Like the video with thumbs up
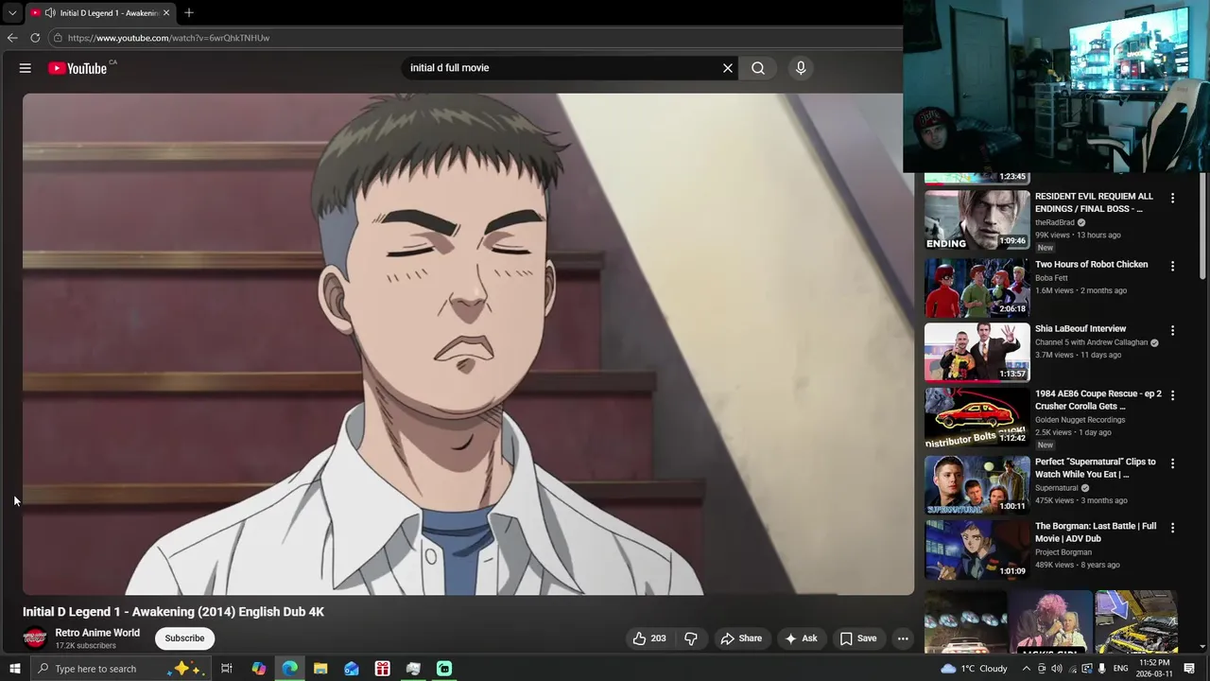Viewport: 1210px width, 681px height. [649, 638]
